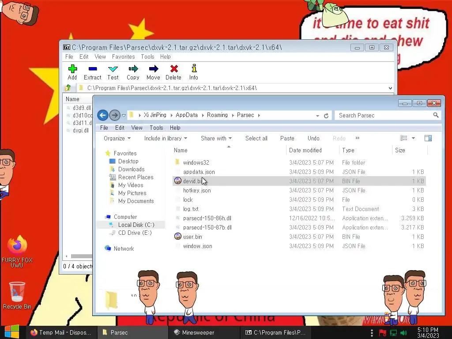This screenshot has height=339, width=452.
Task: Open the FURRY FOX UWU desktop icon
Action: click(17, 251)
